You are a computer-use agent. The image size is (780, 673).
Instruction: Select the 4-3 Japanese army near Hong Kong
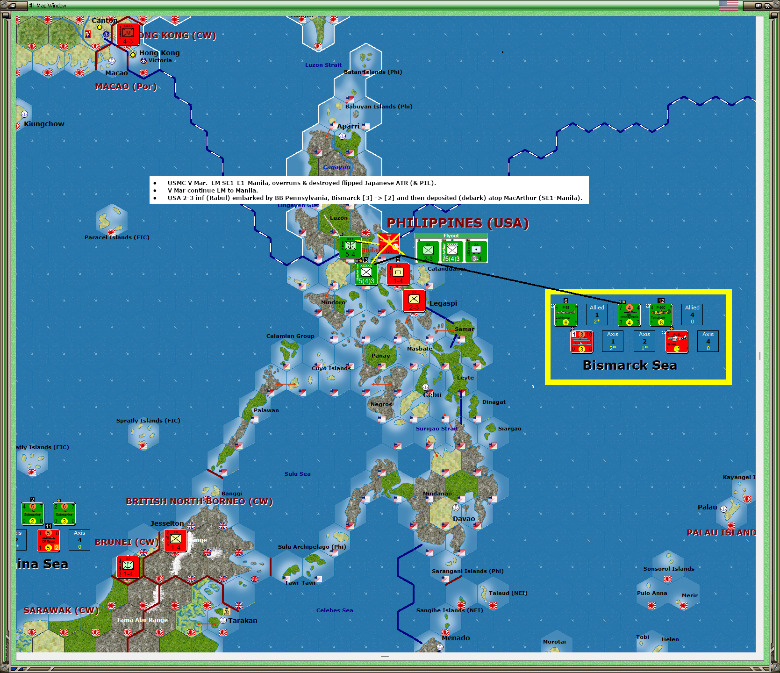(128, 35)
